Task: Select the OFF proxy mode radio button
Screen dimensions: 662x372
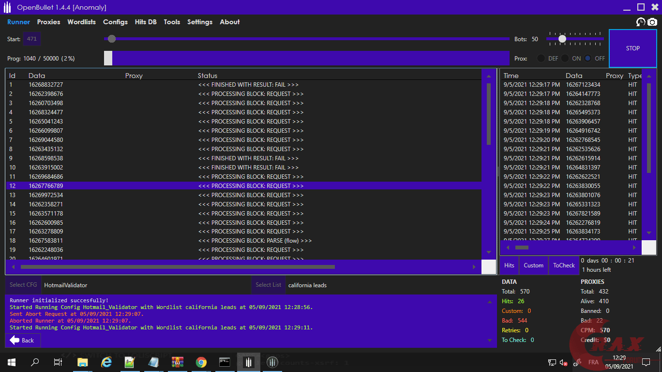Action: coord(587,58)
